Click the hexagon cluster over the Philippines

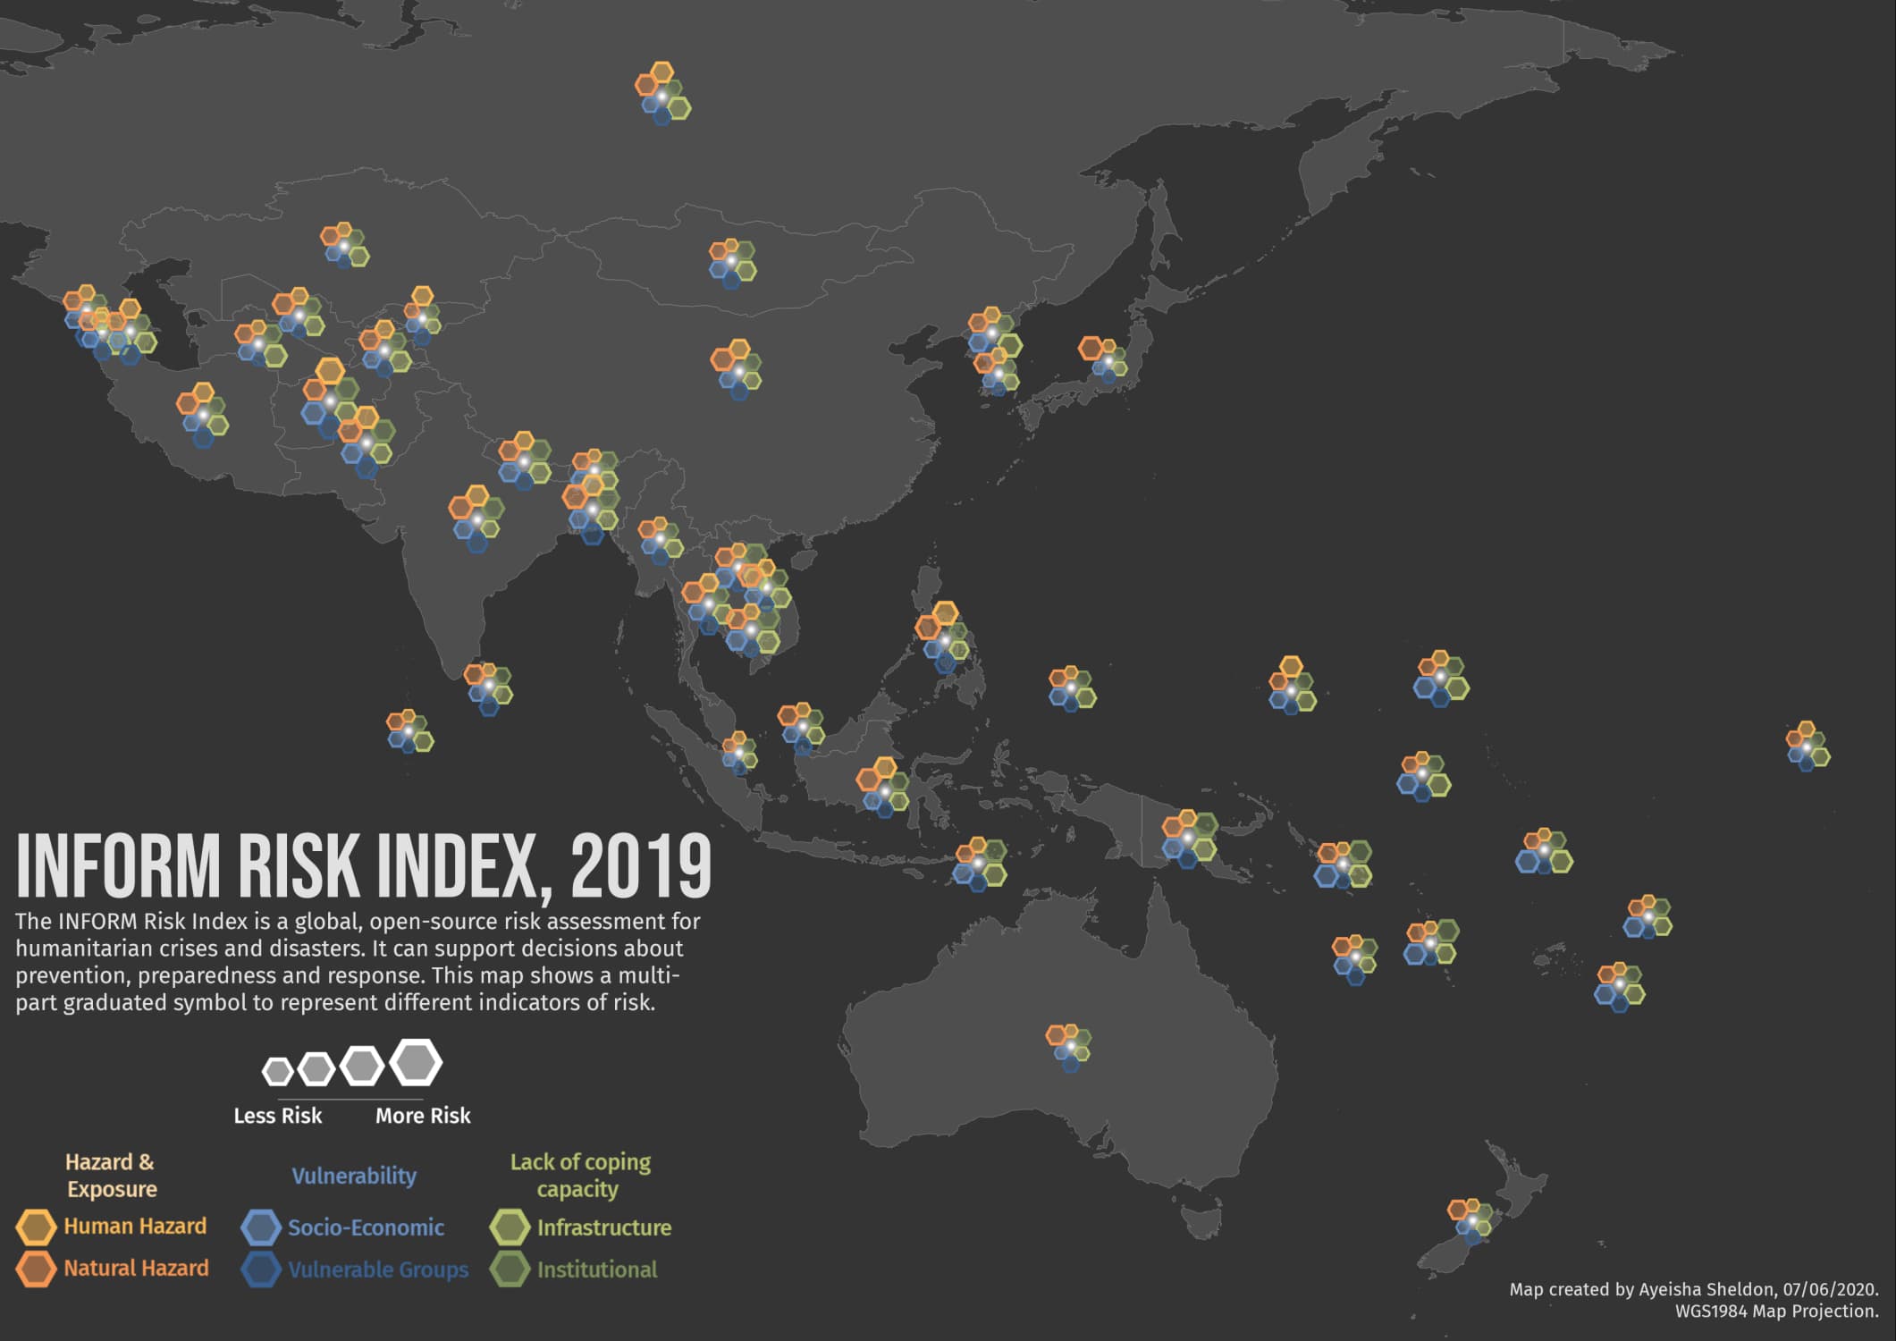tap(943, 637)
